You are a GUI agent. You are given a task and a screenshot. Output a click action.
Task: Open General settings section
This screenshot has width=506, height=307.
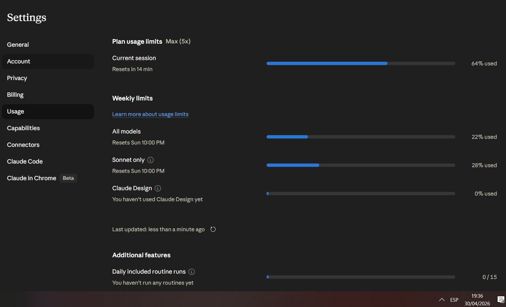48,45
